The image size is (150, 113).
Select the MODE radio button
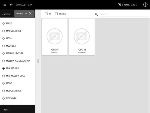coord(4,84)
